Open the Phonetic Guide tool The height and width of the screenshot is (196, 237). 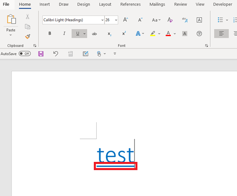pos(185,20)
